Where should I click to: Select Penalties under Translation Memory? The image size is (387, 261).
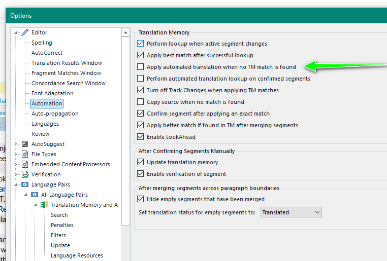[x=62, y=225]
